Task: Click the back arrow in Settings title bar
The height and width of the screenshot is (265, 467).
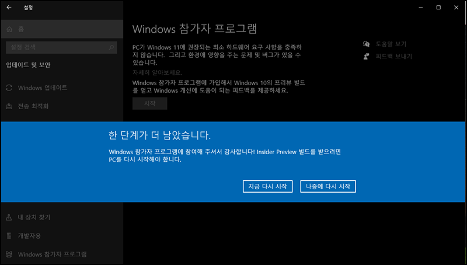Action: [9, 8]
